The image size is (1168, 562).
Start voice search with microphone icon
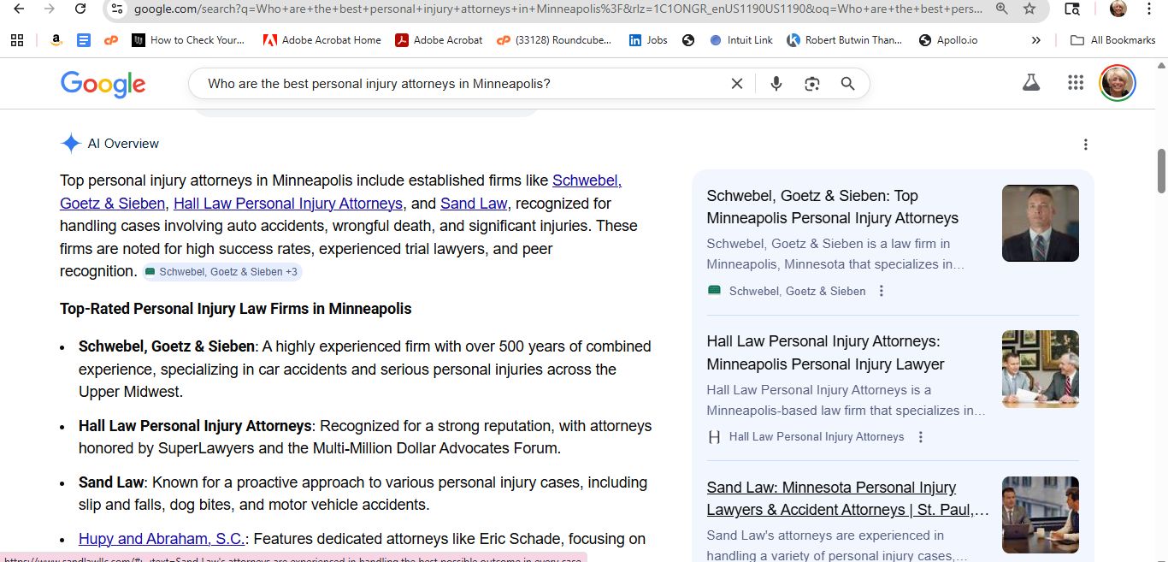point(776,84)
